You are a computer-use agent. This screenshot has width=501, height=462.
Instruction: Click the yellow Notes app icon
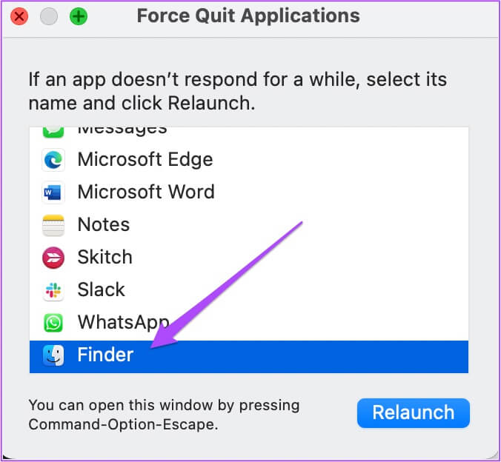point(54,225)
